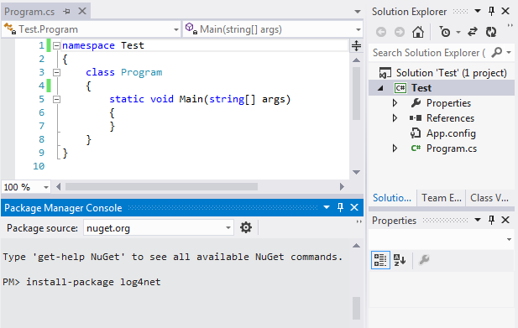The width and height of the screenshot is (518, 328).
Task: Select App.config in Solution Explorer
Action: pyautogui.click(x=451, y=133)
